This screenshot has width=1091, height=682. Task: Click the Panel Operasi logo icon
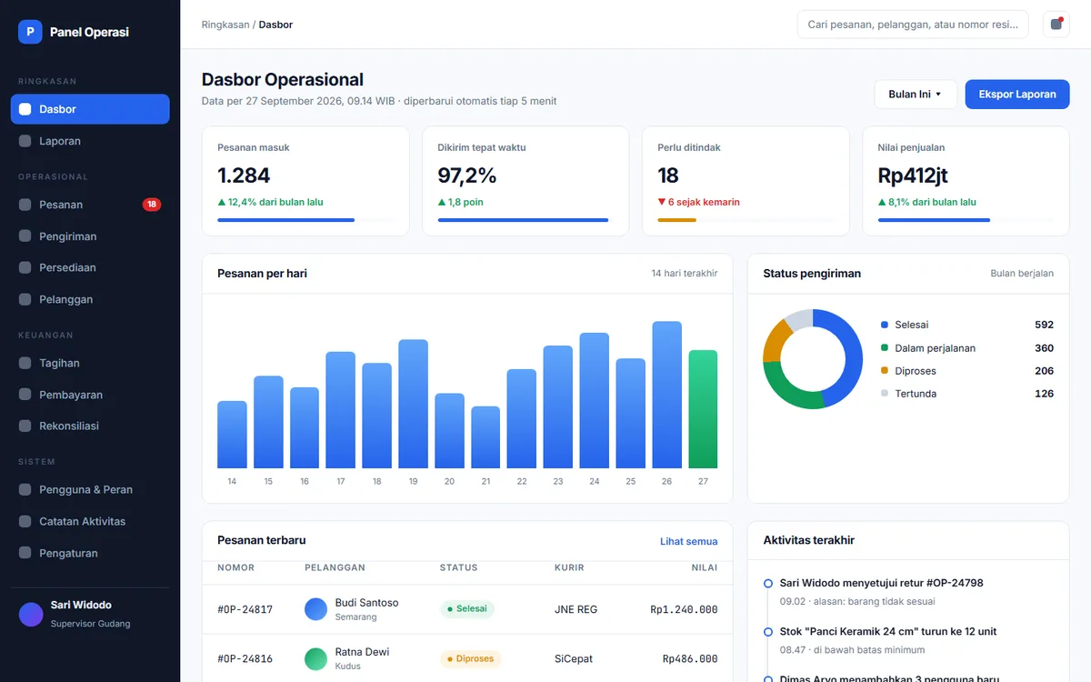coord(30,32)
